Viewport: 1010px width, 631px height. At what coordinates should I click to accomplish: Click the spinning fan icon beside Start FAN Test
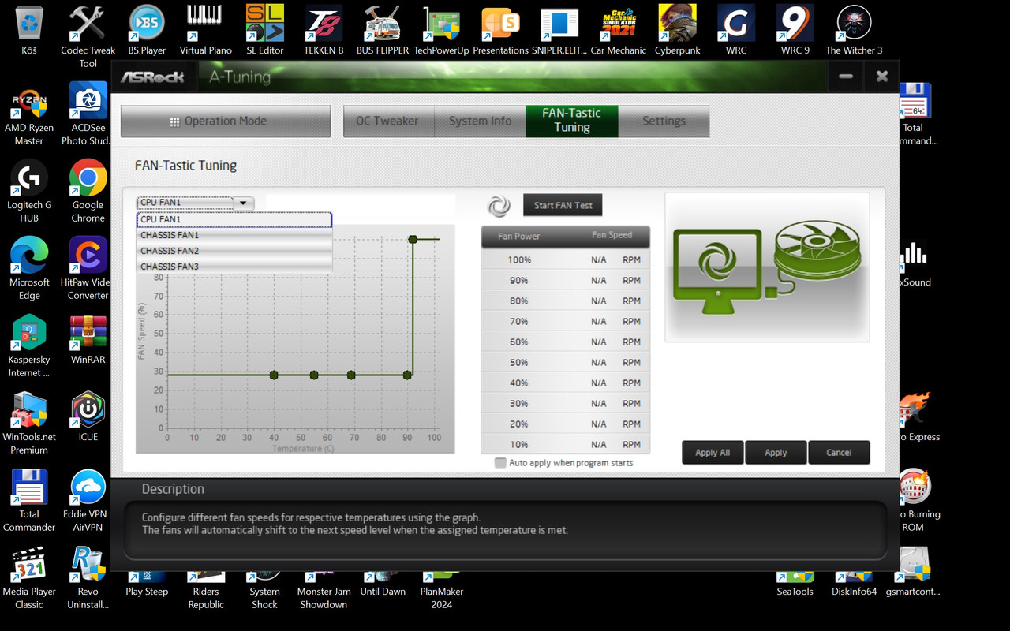499,206
